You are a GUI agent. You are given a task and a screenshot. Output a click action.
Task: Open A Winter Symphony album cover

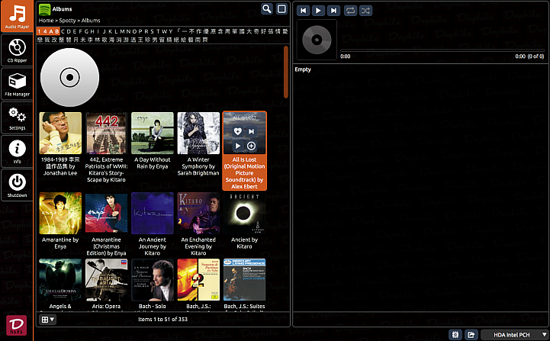(x=198, y=133)
